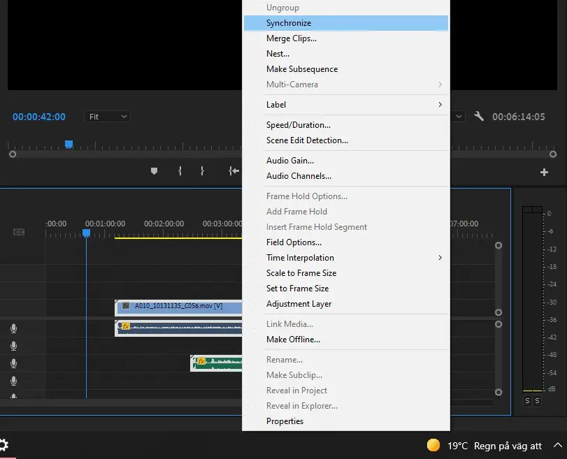
Task: Click the gear icon in the taskbar
Action: (x=3, y=445)
